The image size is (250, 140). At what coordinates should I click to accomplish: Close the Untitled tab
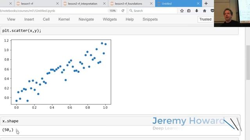tap(198, 3)
